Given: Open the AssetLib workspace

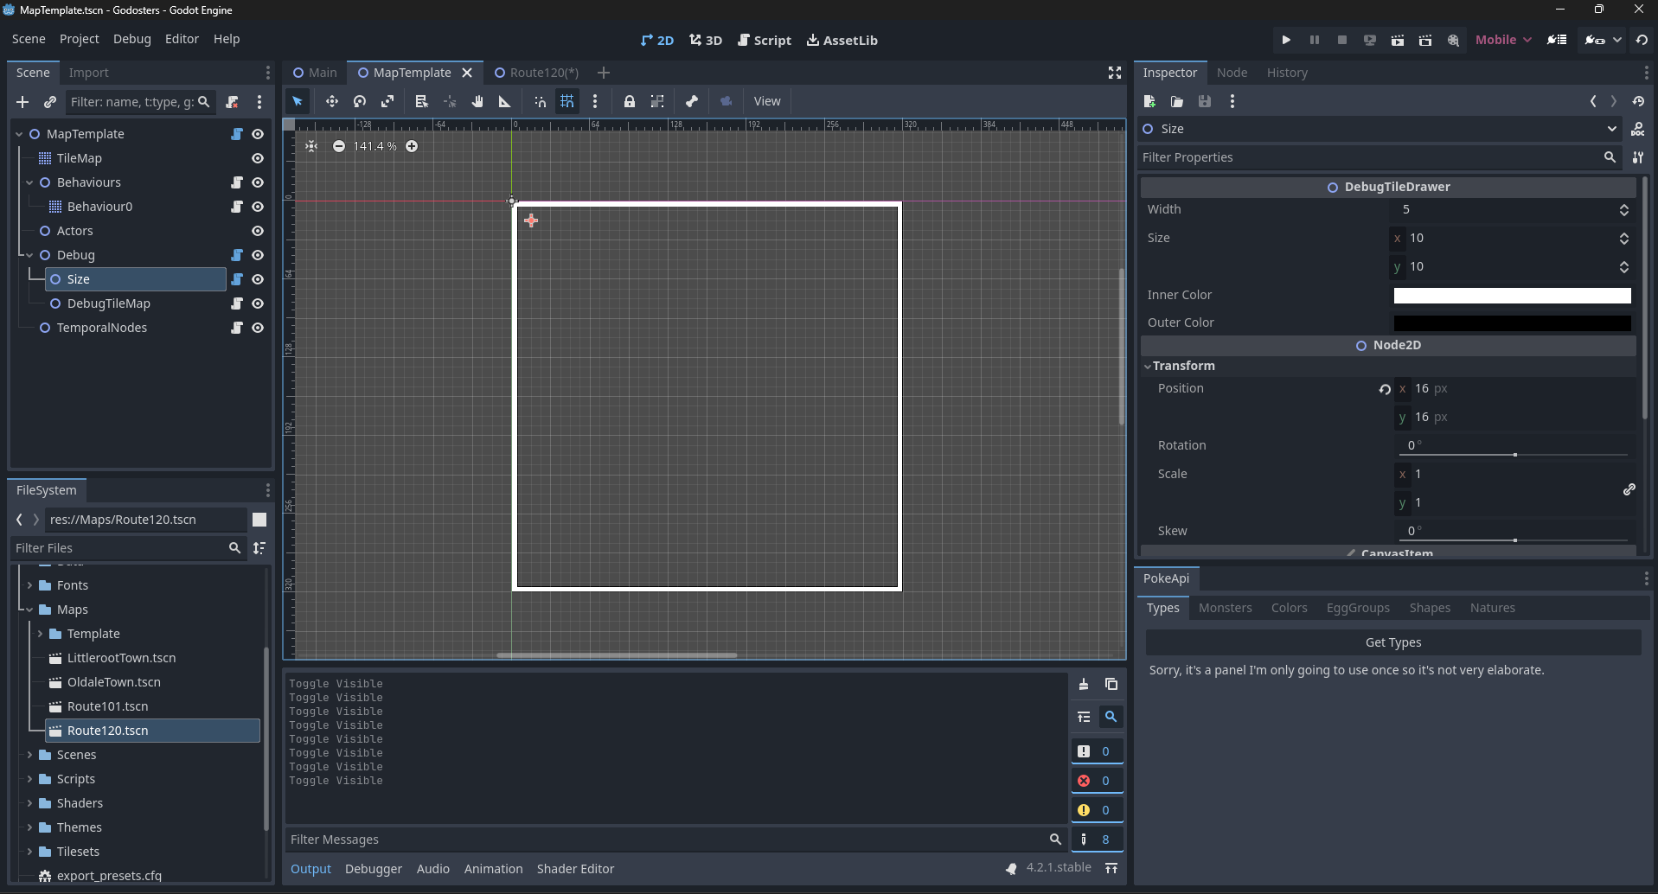Looking at the screenshot, I should click(x=842, y=40).
